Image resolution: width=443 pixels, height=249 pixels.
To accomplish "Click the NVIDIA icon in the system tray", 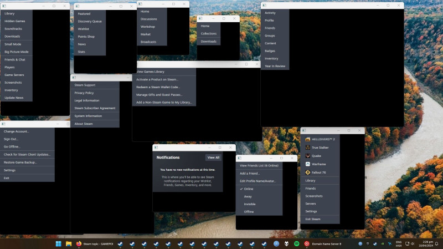I will pos(382,243).
